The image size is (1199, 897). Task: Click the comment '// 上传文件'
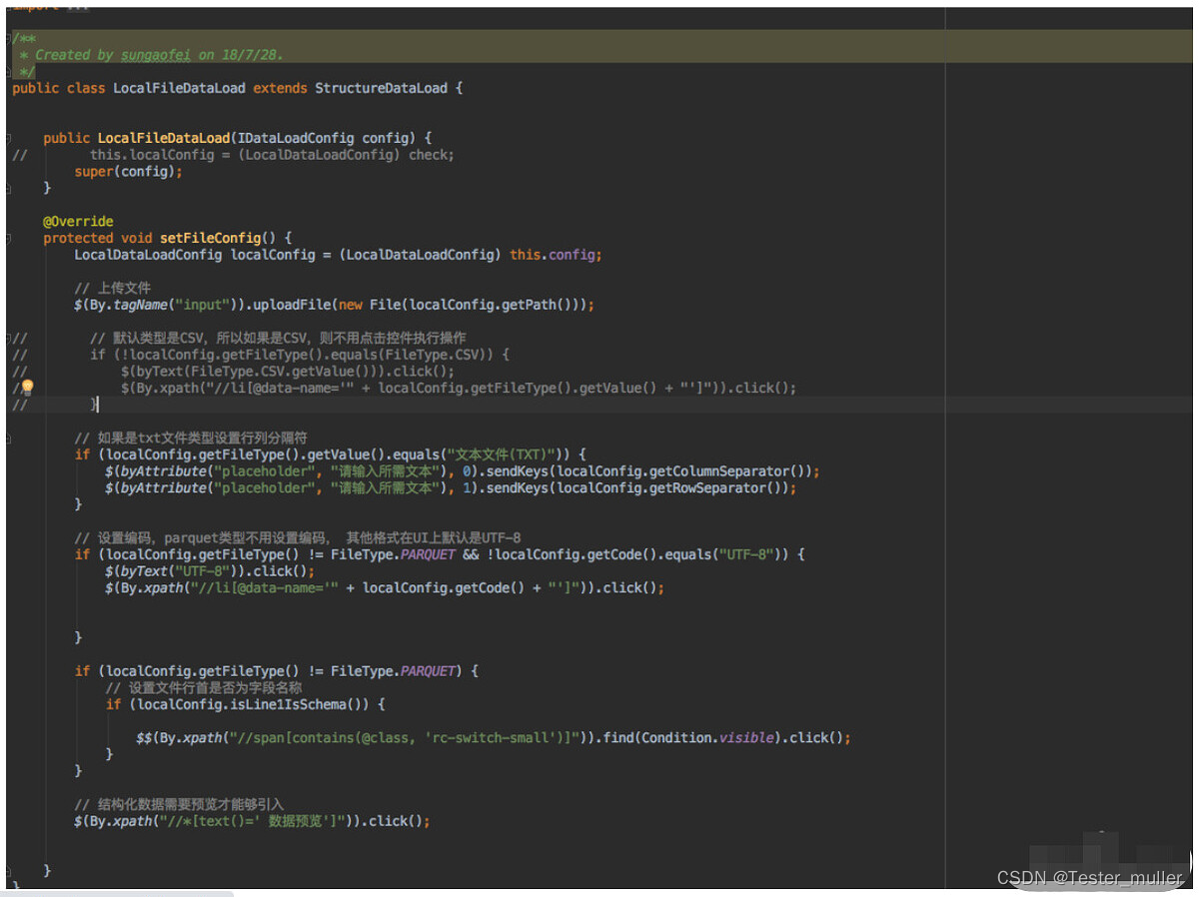[x=113, y=288]
